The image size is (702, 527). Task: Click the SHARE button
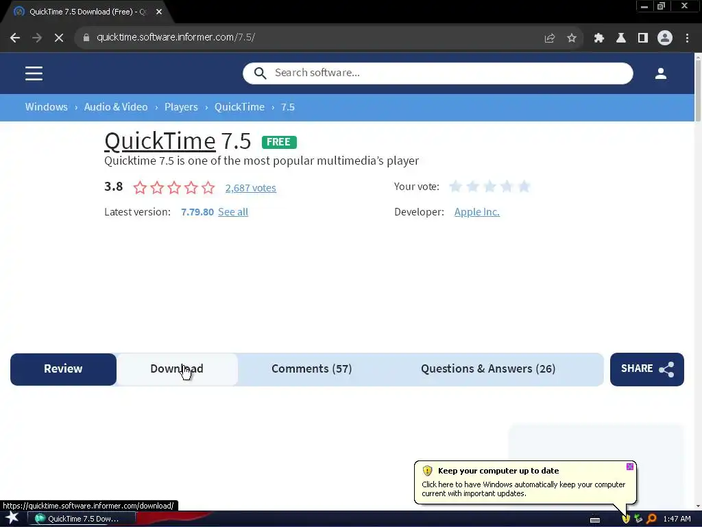pos(647,368)
